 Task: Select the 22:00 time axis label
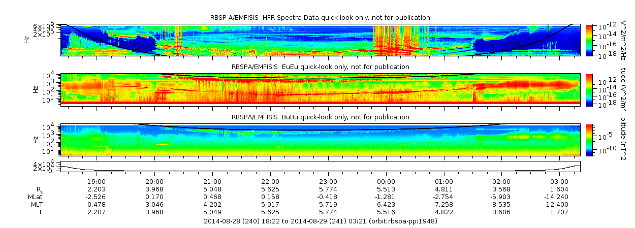point(270,181)
